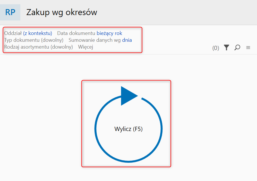Set Typ dokumentu (dowolny) filter
257x181 pixels.
(x=34, y=40)
